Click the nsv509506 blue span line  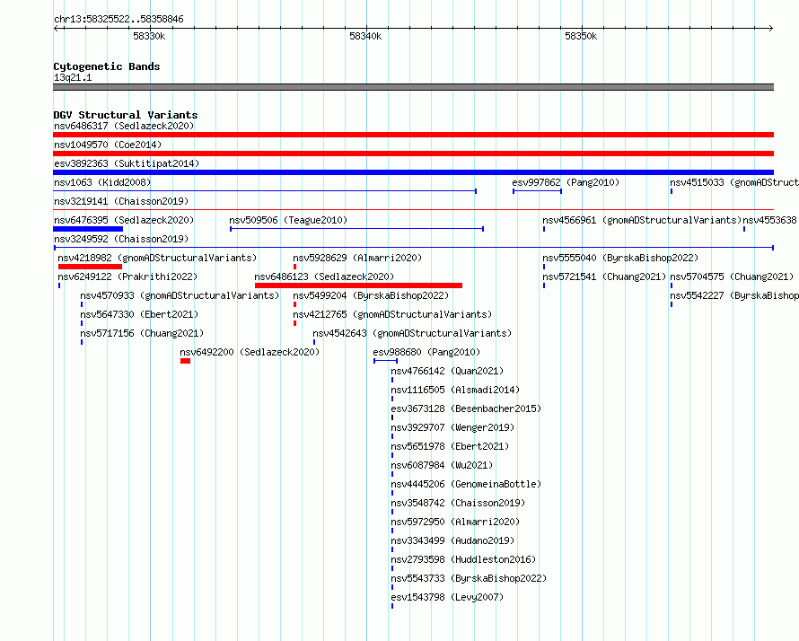click(x=356, y=229)
